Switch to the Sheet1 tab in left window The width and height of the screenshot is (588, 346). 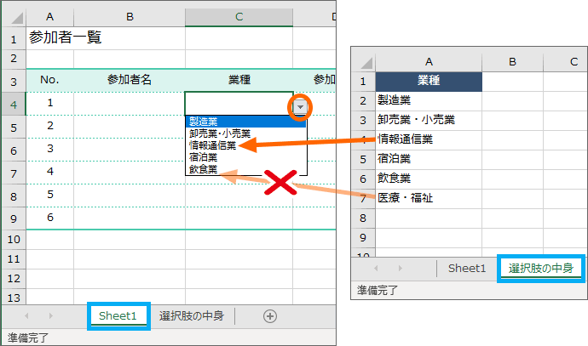[118, 316]
